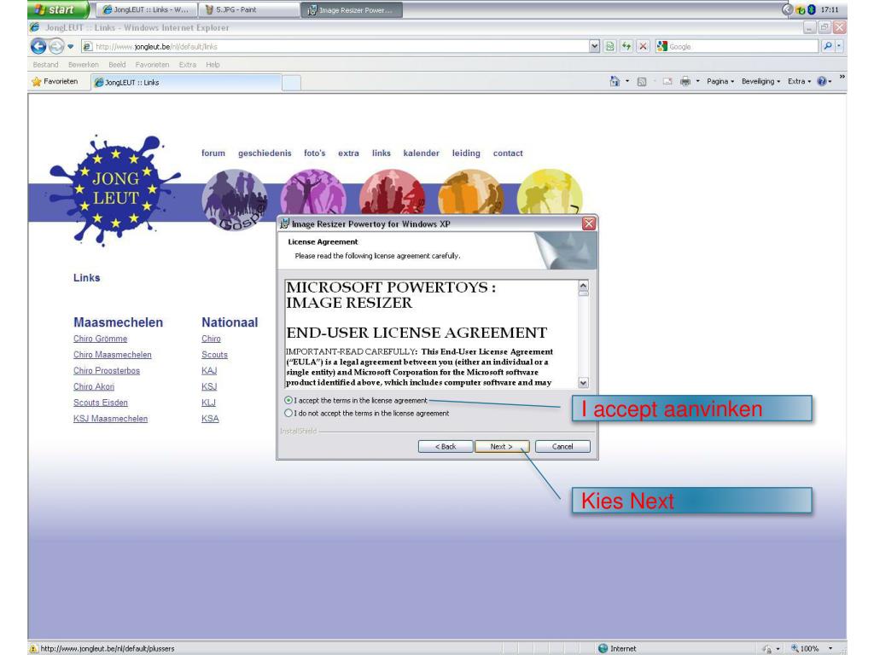
Task: Open the search provider dropdown arrow
Action: 840,46
